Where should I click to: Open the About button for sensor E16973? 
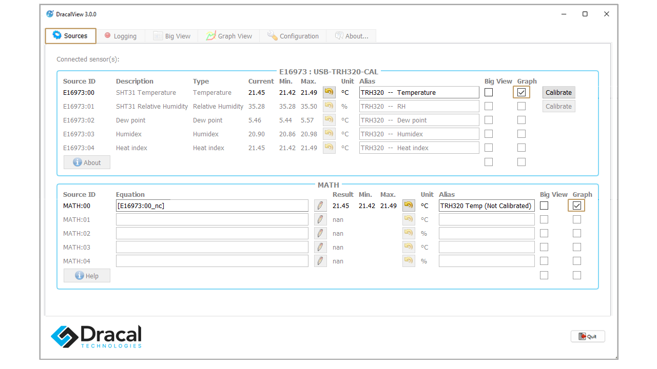(x=87, y=162)
